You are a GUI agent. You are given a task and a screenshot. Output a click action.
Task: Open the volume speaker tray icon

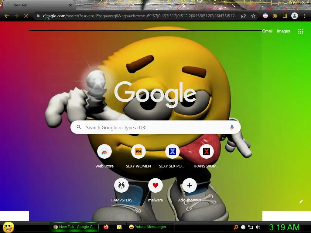coord(258,227)
